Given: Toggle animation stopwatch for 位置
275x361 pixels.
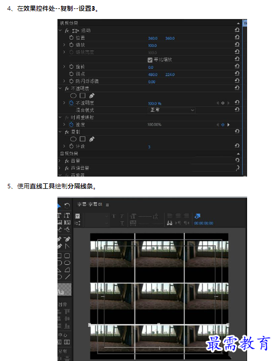Looking at the screenshot, I should [x=71, y=37].
